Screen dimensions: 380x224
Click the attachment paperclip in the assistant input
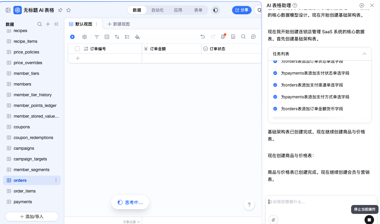pyautogui.click(x=273, y=220)
